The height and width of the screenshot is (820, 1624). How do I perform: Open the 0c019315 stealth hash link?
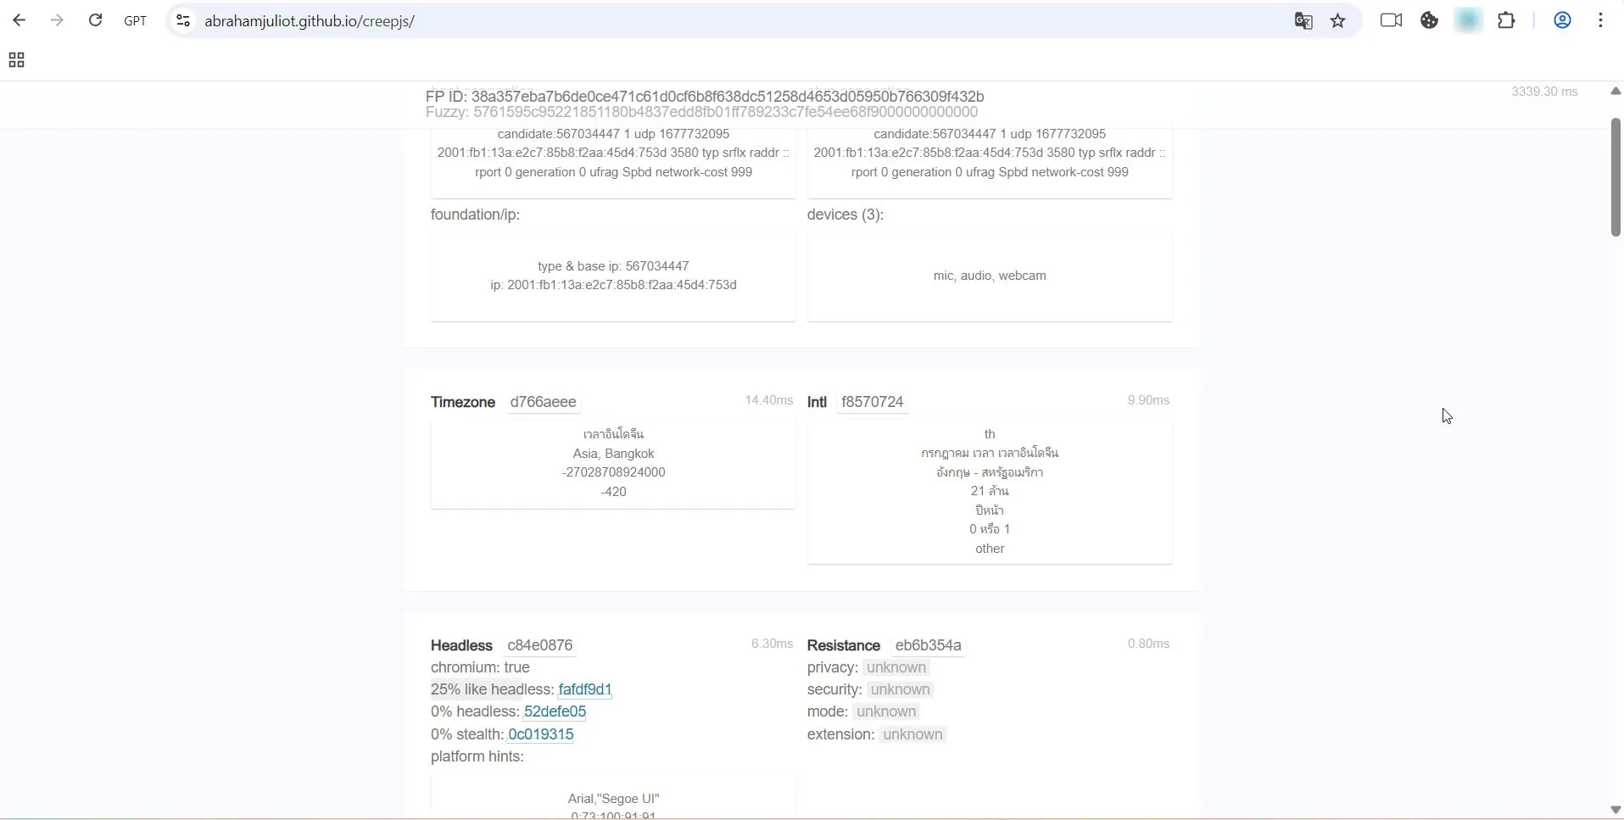(541, 734)
